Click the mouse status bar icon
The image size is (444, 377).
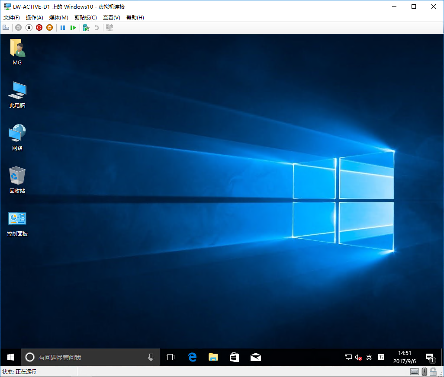coord(424,372)
